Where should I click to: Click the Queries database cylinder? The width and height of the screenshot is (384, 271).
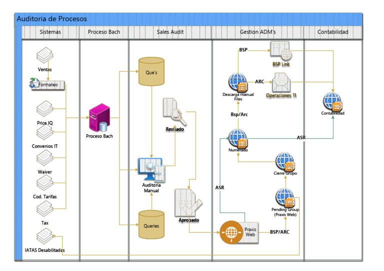[x=151, y=225]
